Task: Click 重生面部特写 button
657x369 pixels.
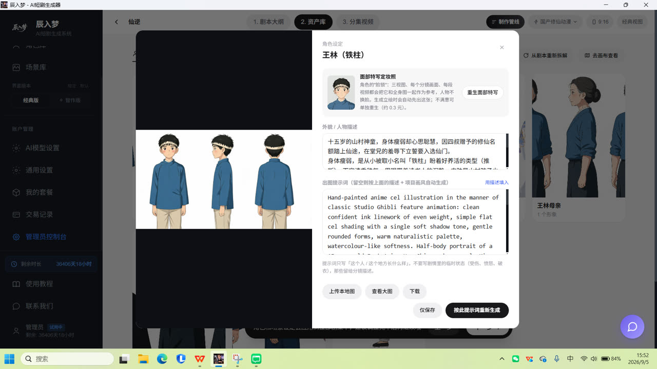Action: click(482, 93)
